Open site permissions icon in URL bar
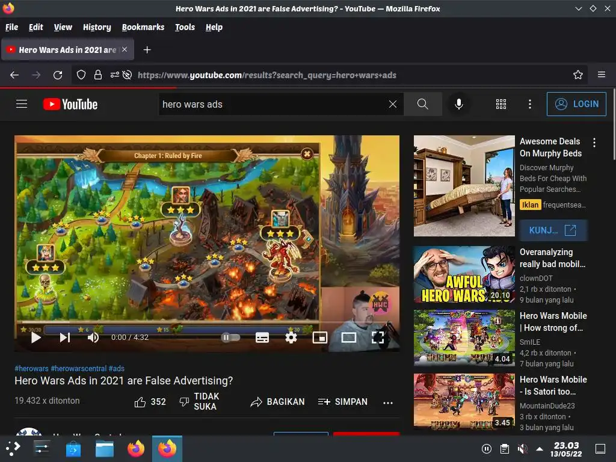 coord(115,75)
